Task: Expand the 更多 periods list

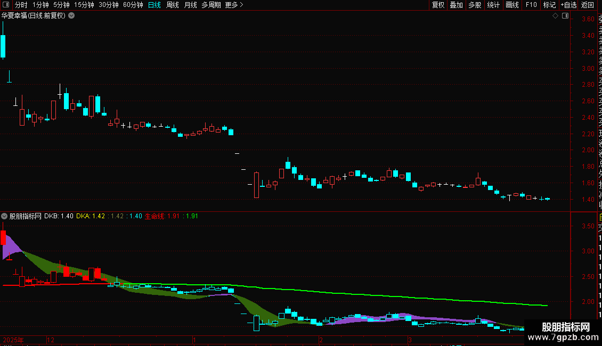Action: tap(234, 5)
